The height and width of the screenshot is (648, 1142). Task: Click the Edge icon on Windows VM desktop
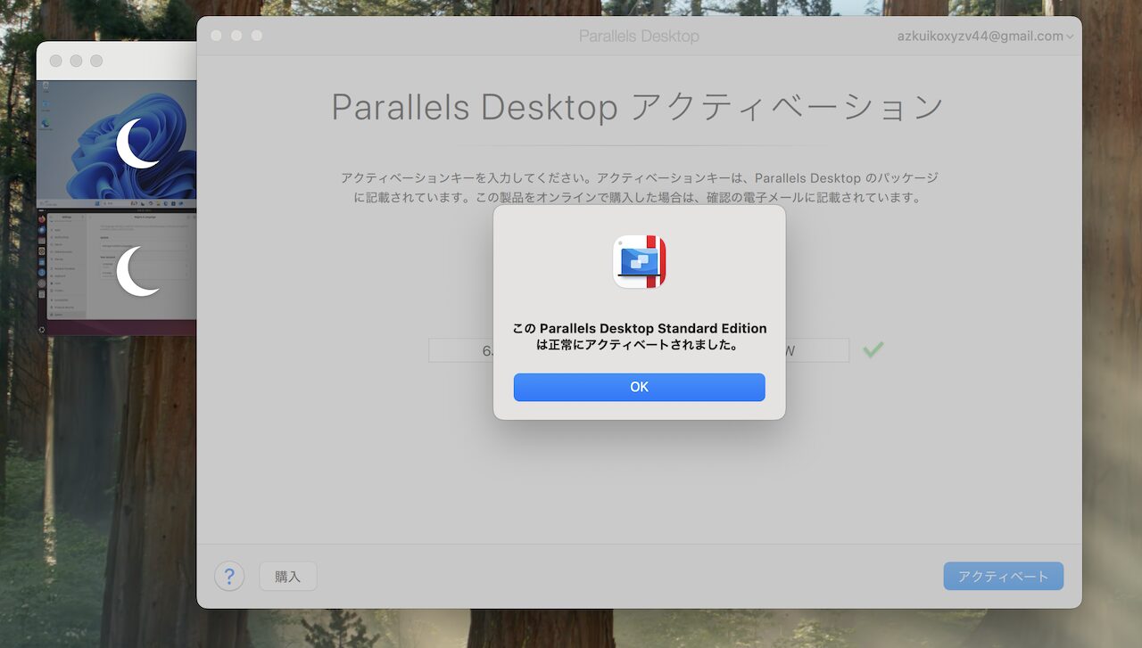tap(46, 125)
